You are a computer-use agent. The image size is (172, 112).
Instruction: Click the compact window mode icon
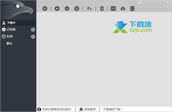(x=146, y=3)
